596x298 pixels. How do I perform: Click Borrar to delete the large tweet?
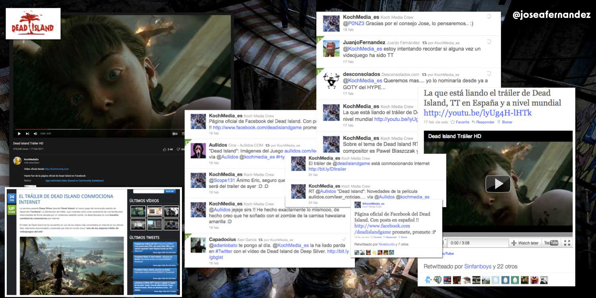[505, 122]
